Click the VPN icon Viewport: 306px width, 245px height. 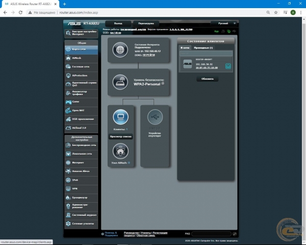68,188
